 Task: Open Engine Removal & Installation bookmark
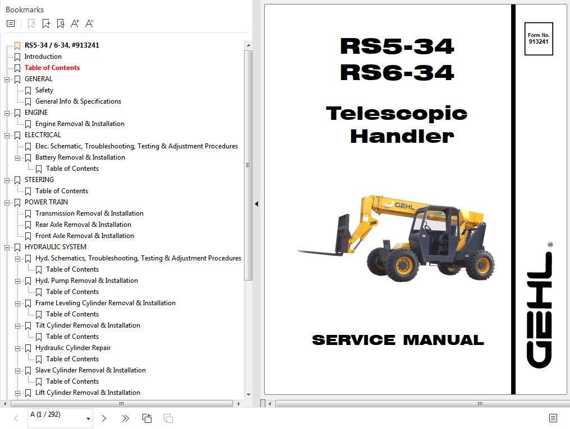click(80, 124)
